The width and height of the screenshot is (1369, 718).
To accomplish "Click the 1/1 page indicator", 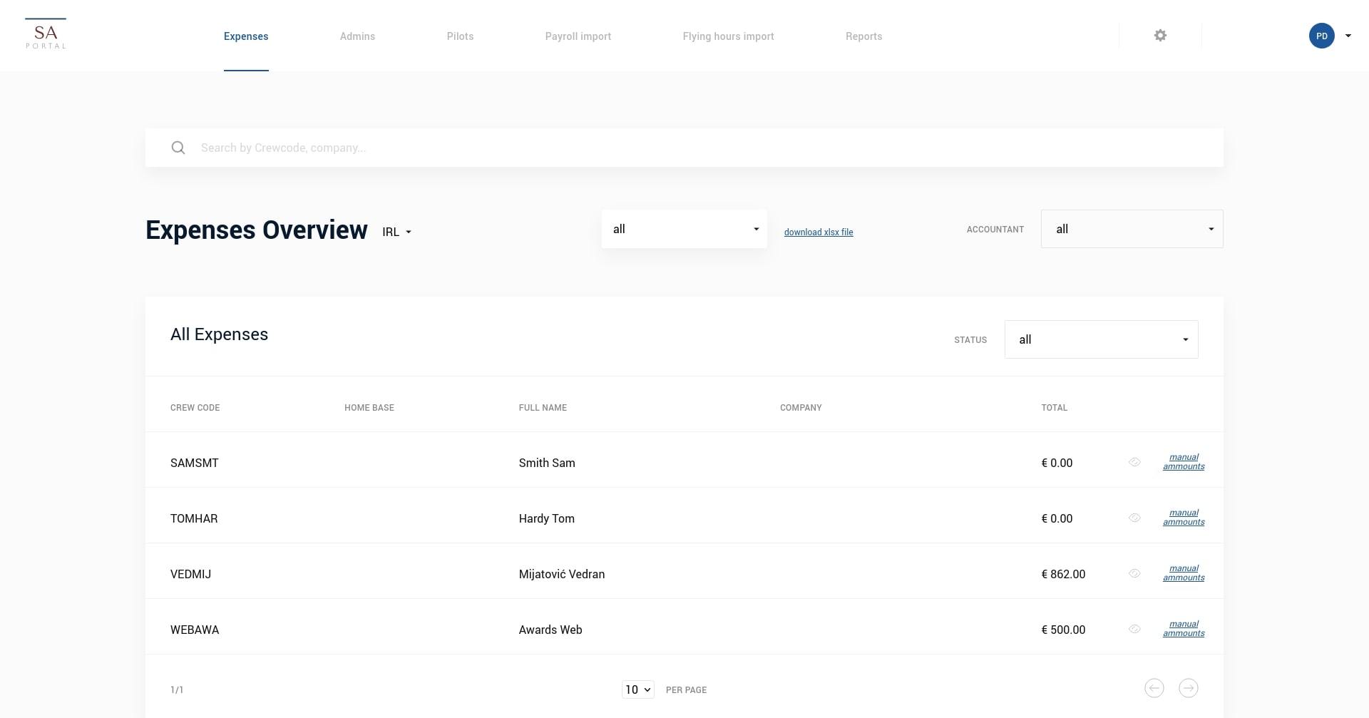I will click(177, 689).
